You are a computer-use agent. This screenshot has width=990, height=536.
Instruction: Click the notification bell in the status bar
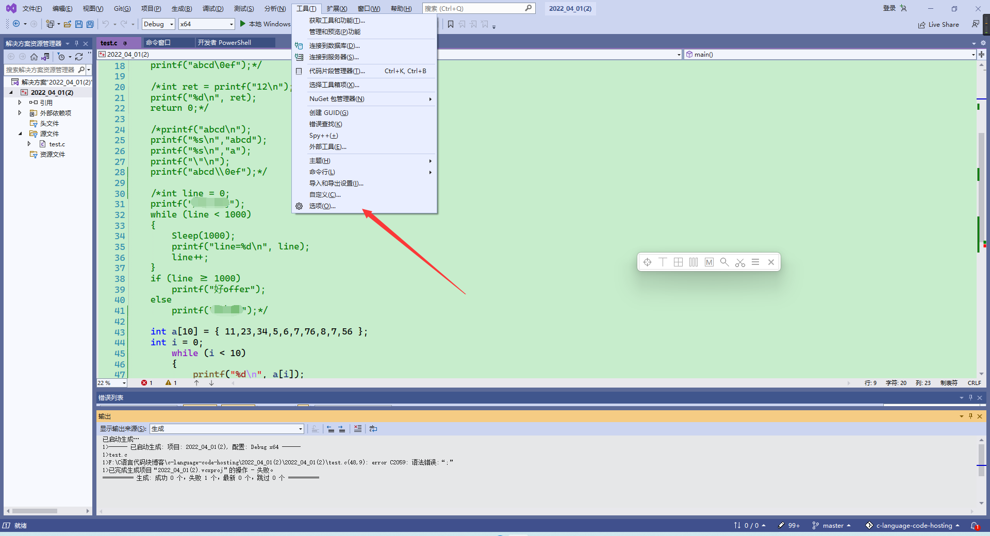pos(975,526)
